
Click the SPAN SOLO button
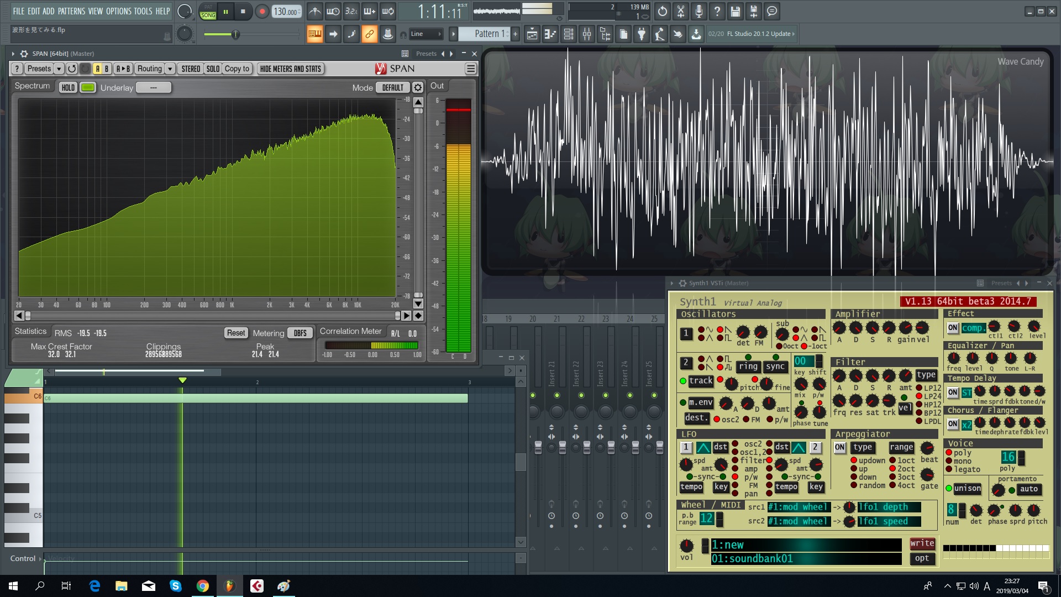click(x=213, y=69)
